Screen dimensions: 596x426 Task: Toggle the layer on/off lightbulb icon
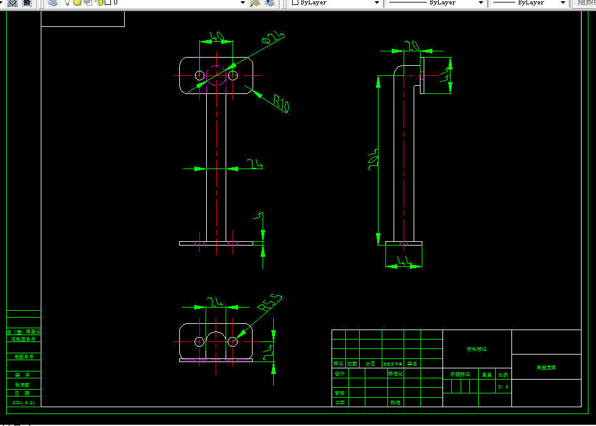[67, 3]
